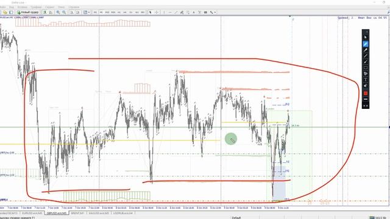390x219 pixels.
Task: Select the cursor arrow tool in main toolbar
Action: click(151, 12)
